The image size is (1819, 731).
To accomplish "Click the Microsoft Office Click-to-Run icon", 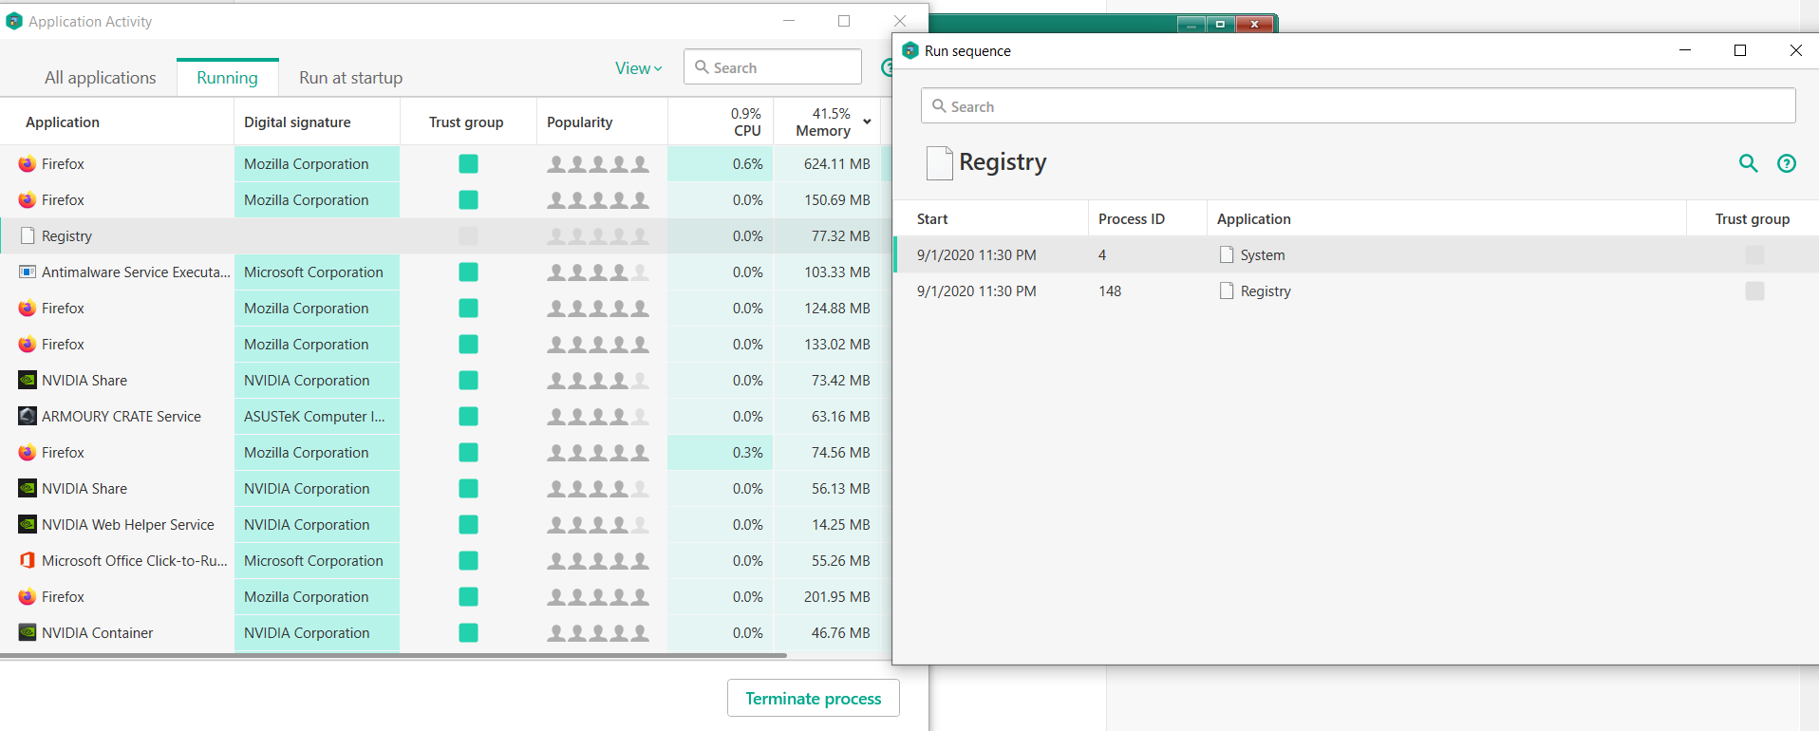I will (x=28, y=561).
